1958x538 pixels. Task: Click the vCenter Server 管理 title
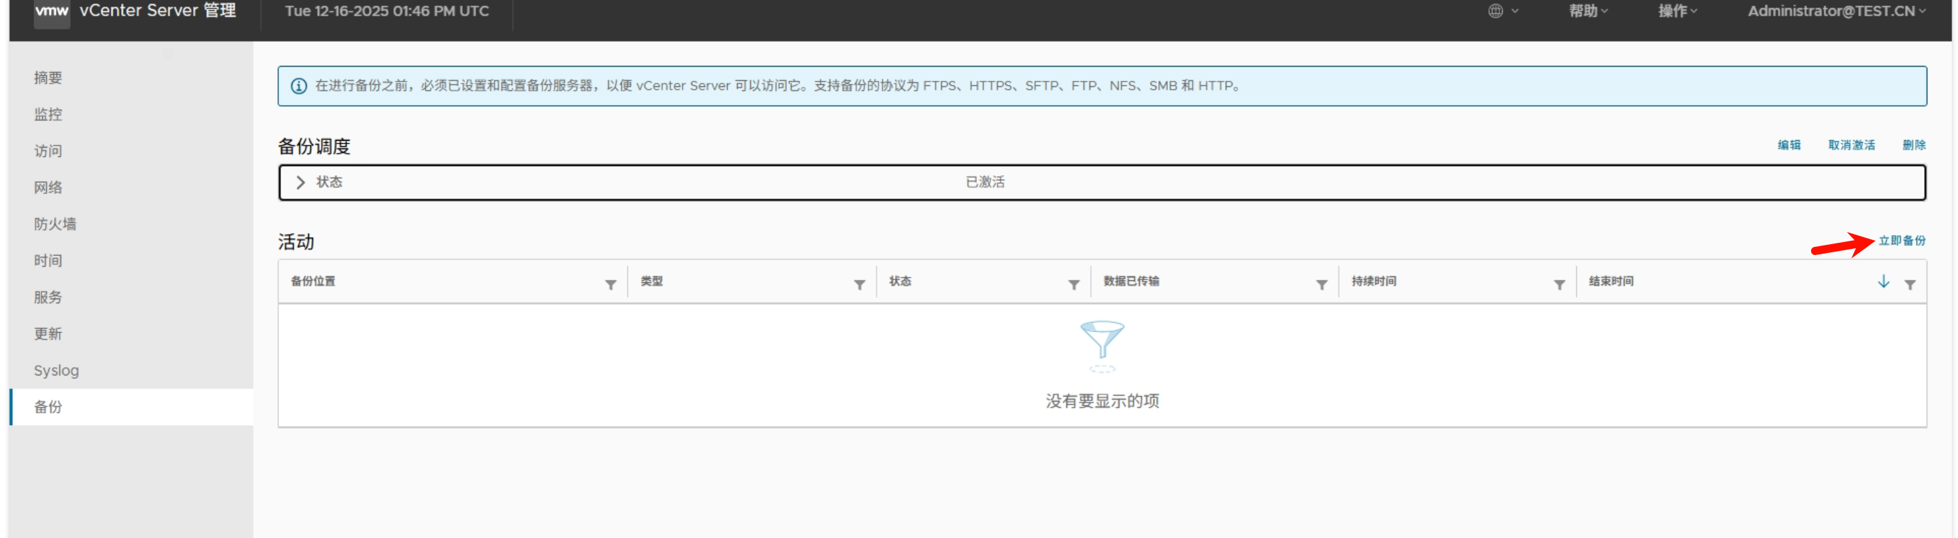pos(157,11)
